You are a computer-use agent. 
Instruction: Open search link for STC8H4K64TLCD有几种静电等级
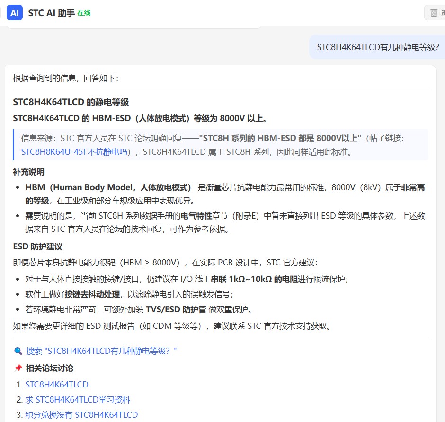pos(101,351)
